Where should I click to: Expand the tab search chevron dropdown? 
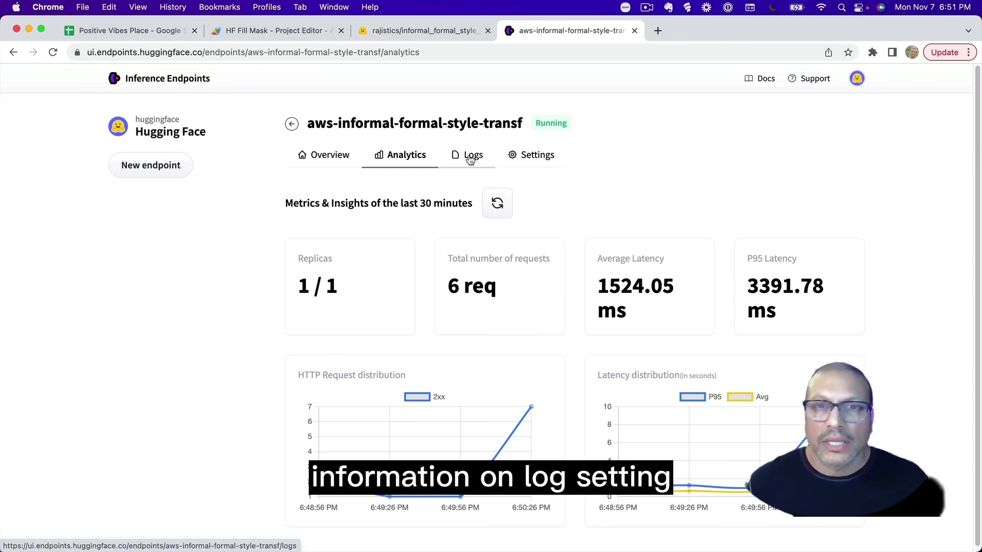[968, 31]
